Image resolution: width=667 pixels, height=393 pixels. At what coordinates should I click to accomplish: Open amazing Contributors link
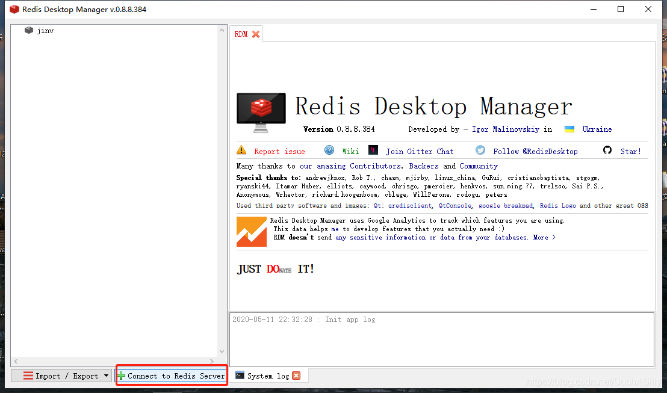350,166
